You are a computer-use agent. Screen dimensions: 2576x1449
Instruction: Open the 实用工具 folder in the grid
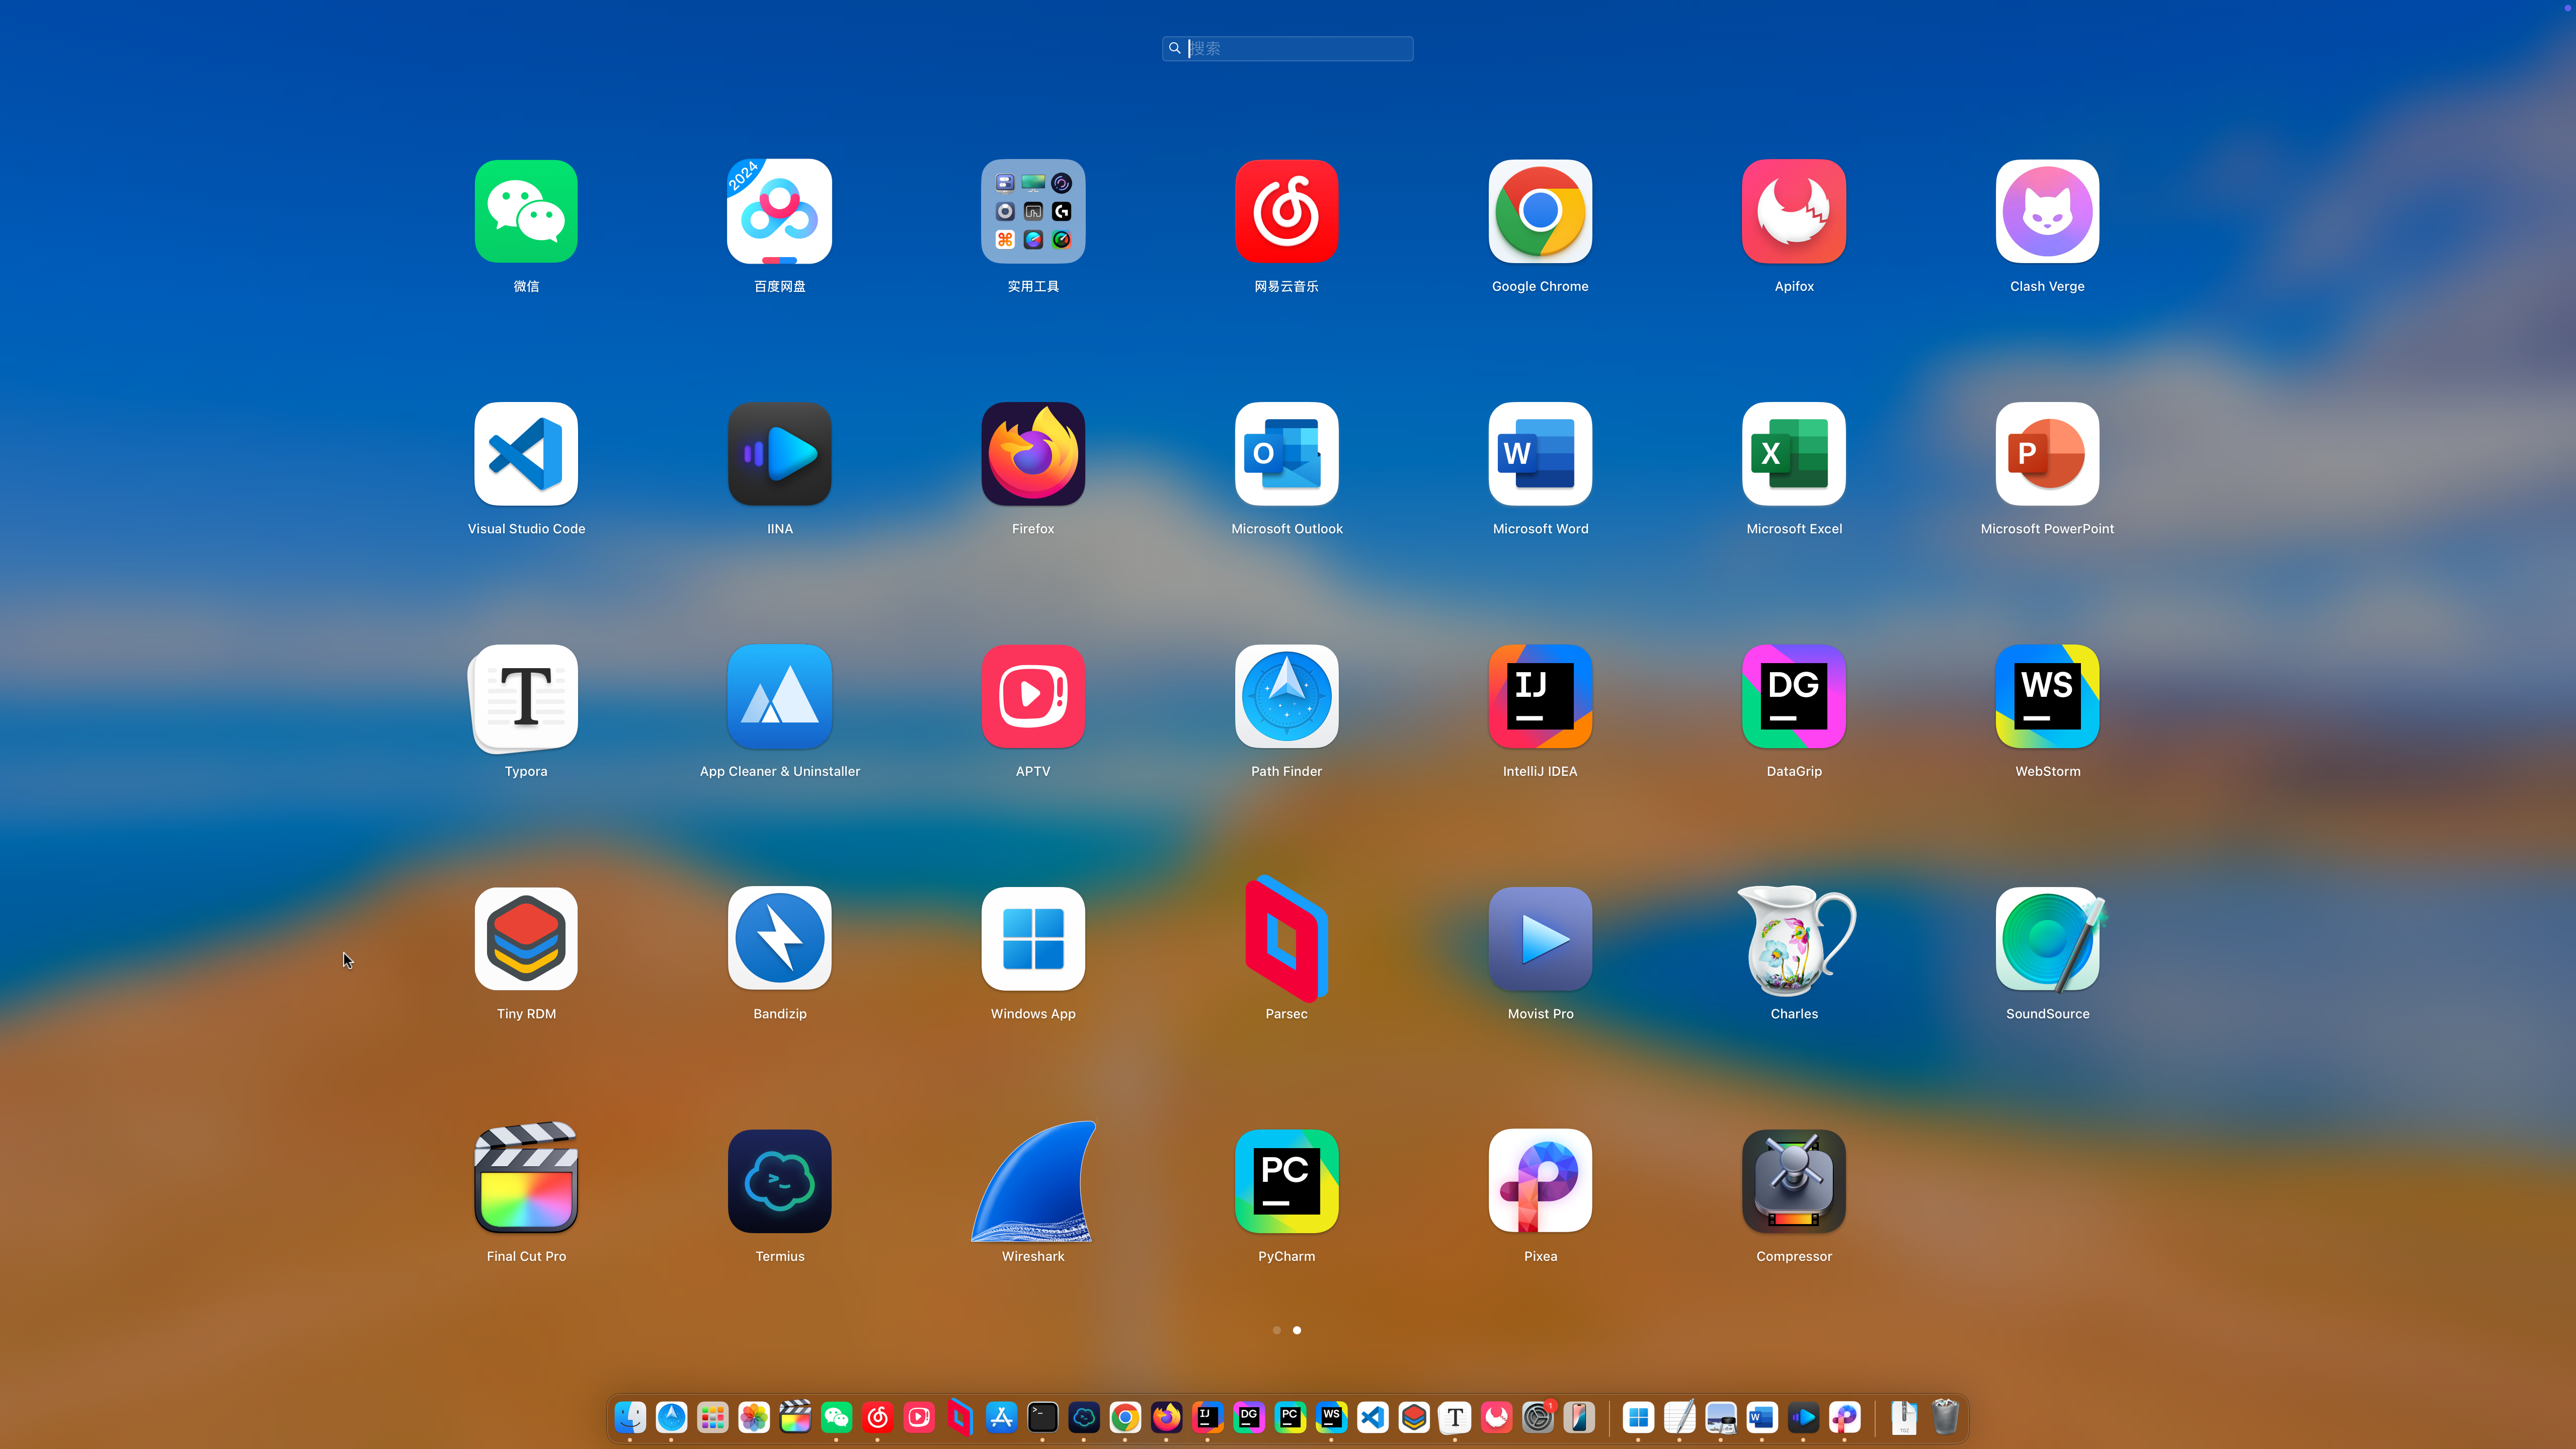[x=1033, y=211]
